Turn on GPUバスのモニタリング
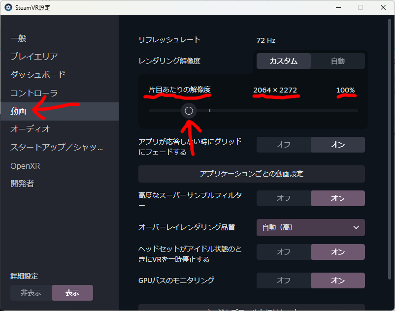Viewport: 395px width, 311px height. 338,280
